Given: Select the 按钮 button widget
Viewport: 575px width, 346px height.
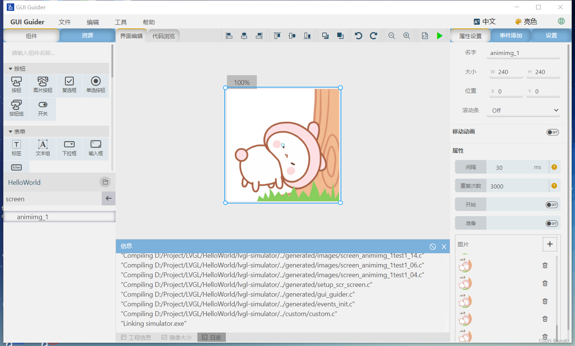Looking at the screenshot, I should [x=16, y=85].
